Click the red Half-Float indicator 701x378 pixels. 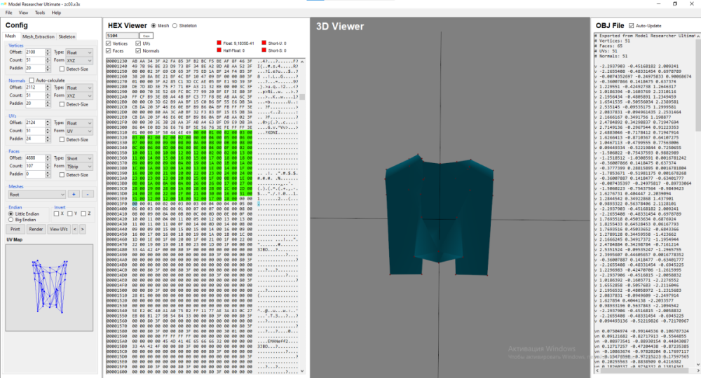(219, 50)
